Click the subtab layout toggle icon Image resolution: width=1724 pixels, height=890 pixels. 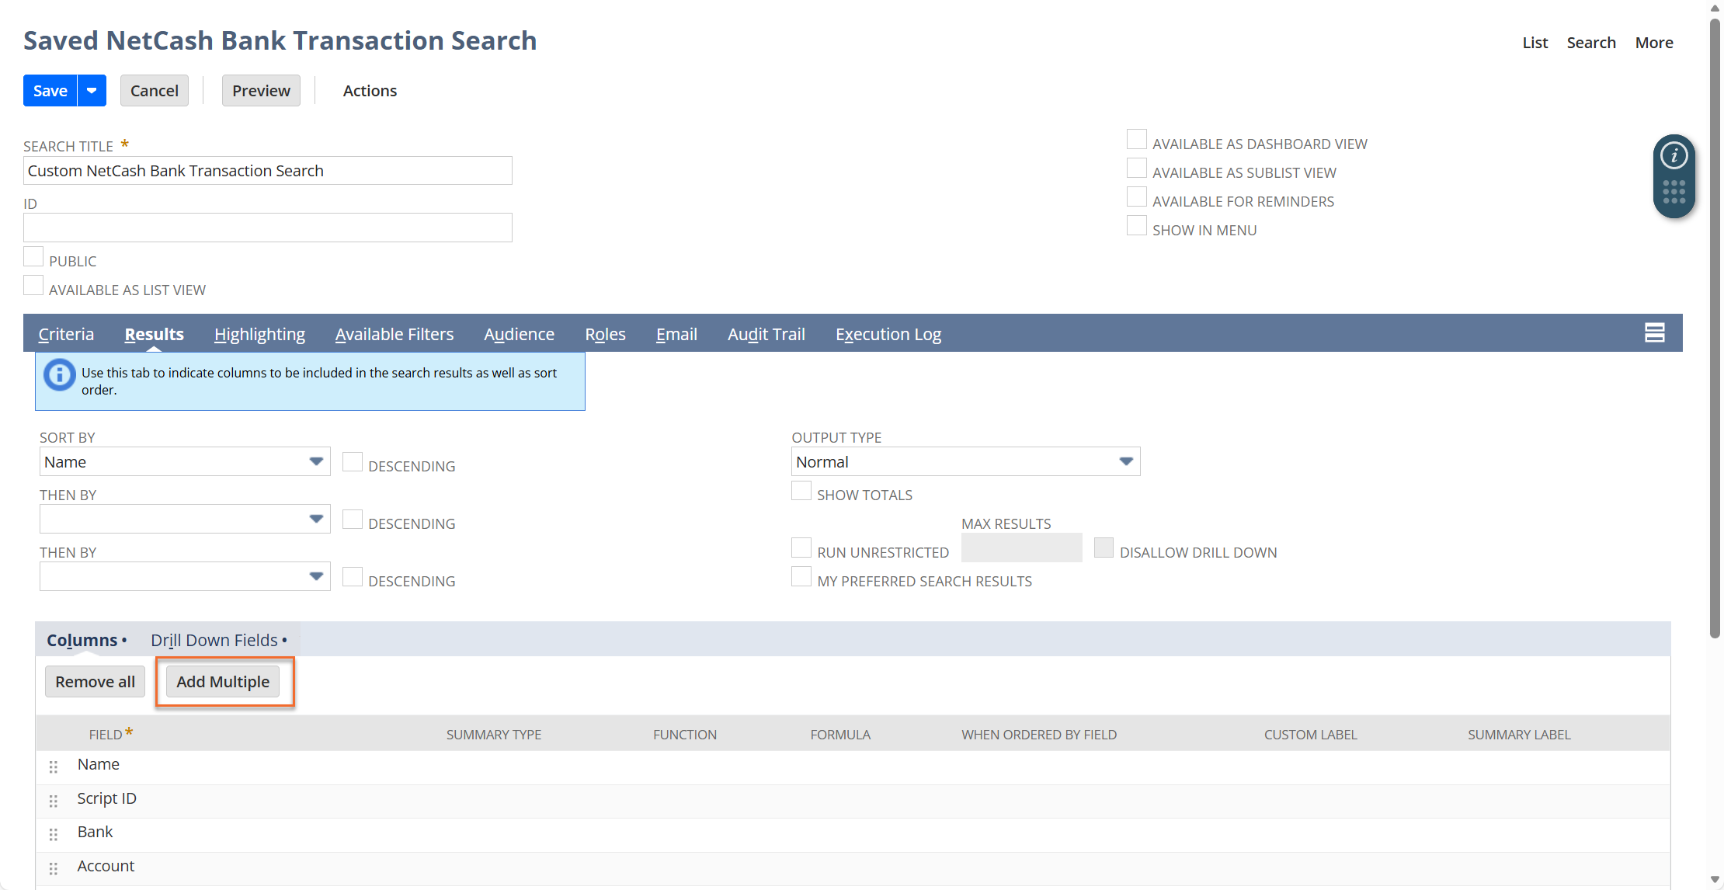point(1654,333)
